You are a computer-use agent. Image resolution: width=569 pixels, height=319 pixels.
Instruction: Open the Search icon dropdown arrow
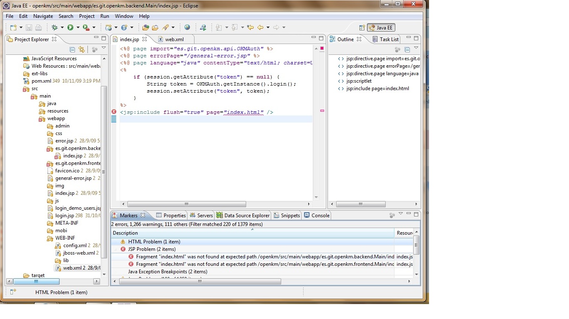[x=173, y=27]
